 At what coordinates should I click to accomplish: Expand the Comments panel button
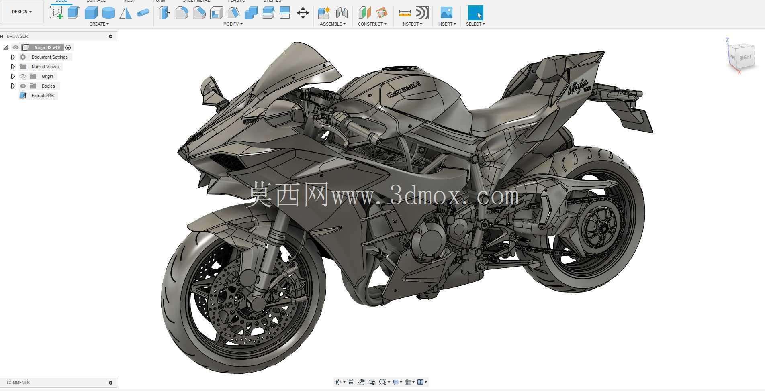pyautogui.click(x=110, y=383)
